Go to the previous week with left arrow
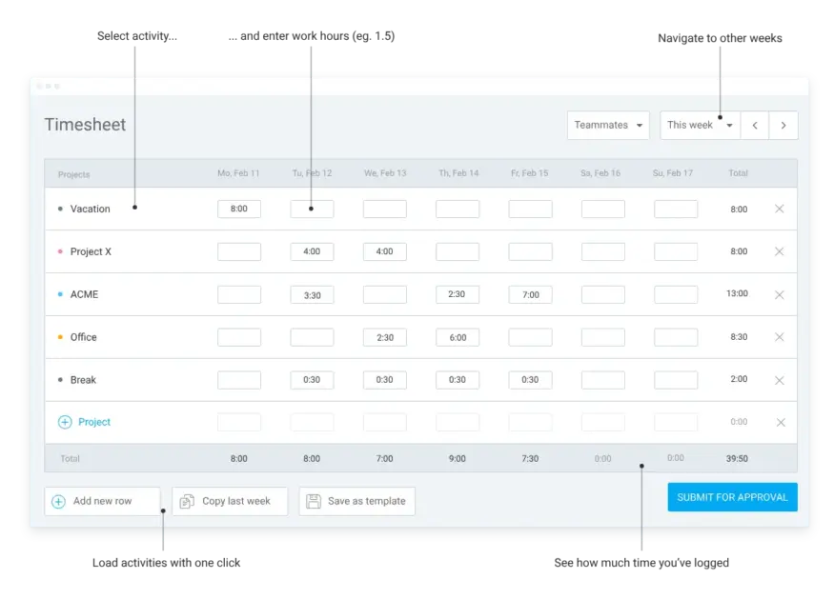This screenshot has height=600, width=834. [755, 126]
